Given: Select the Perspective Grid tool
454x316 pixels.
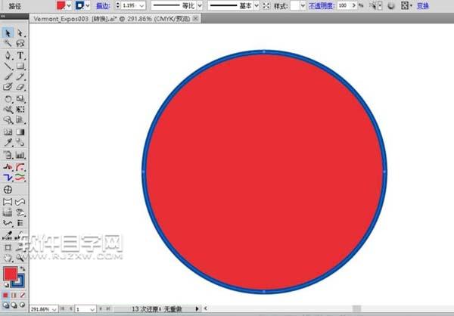Looking at the screenshot, I should (20, 119).
